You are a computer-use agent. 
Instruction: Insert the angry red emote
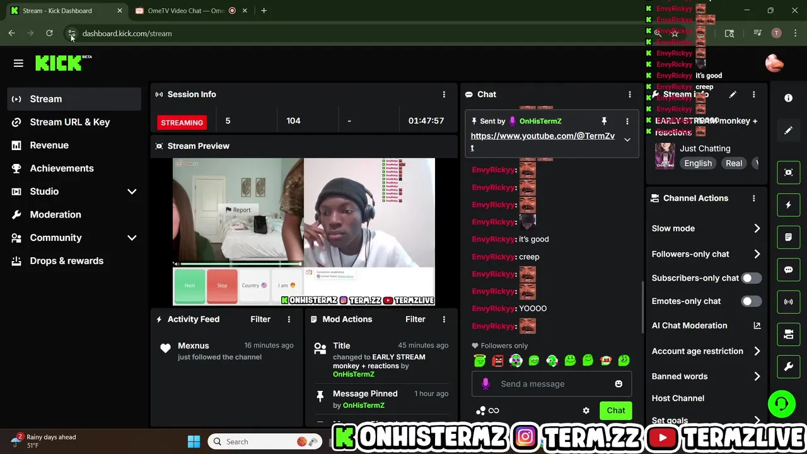point(498,361)
